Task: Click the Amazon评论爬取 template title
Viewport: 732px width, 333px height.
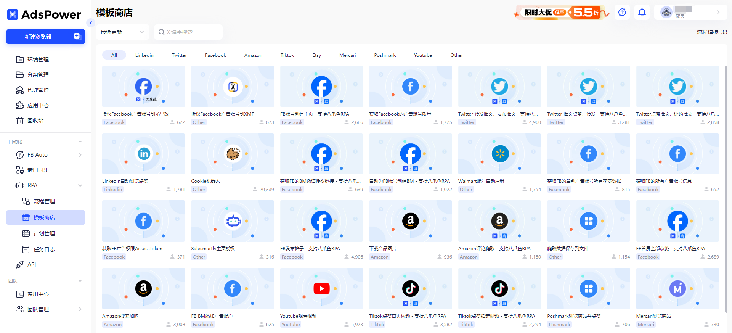Action: [x=494, y=248]
